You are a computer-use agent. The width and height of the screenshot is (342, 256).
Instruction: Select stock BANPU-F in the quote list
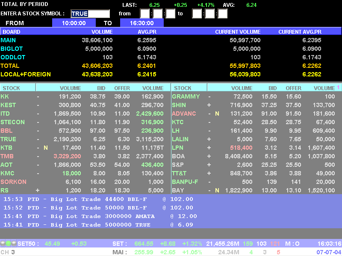coord(185,182)
